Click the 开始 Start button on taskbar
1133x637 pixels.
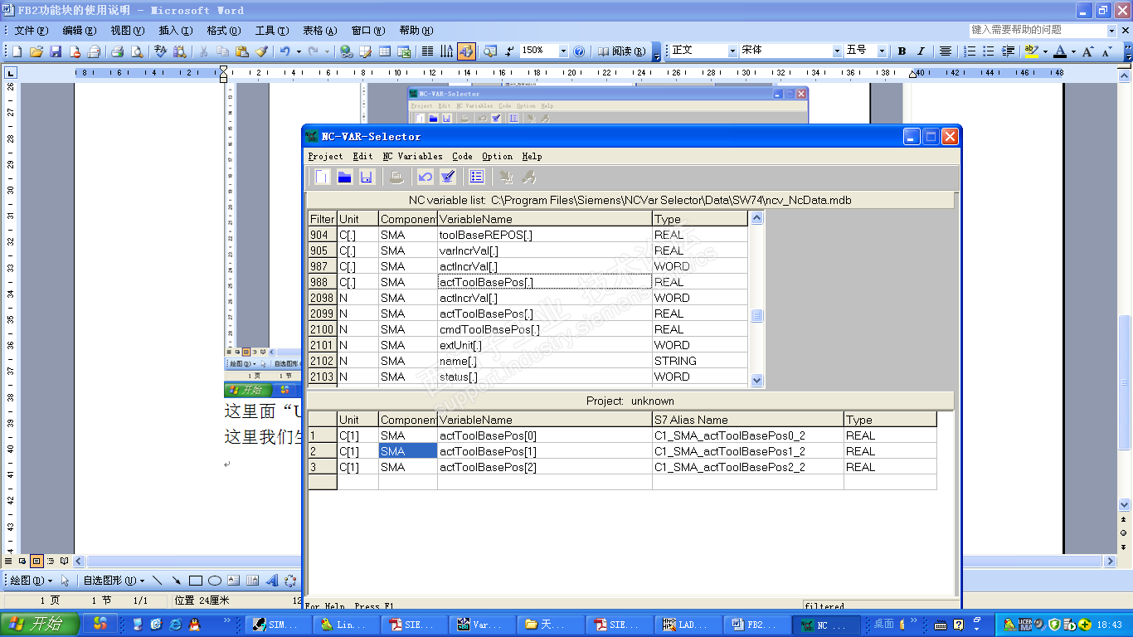(40, 625)
